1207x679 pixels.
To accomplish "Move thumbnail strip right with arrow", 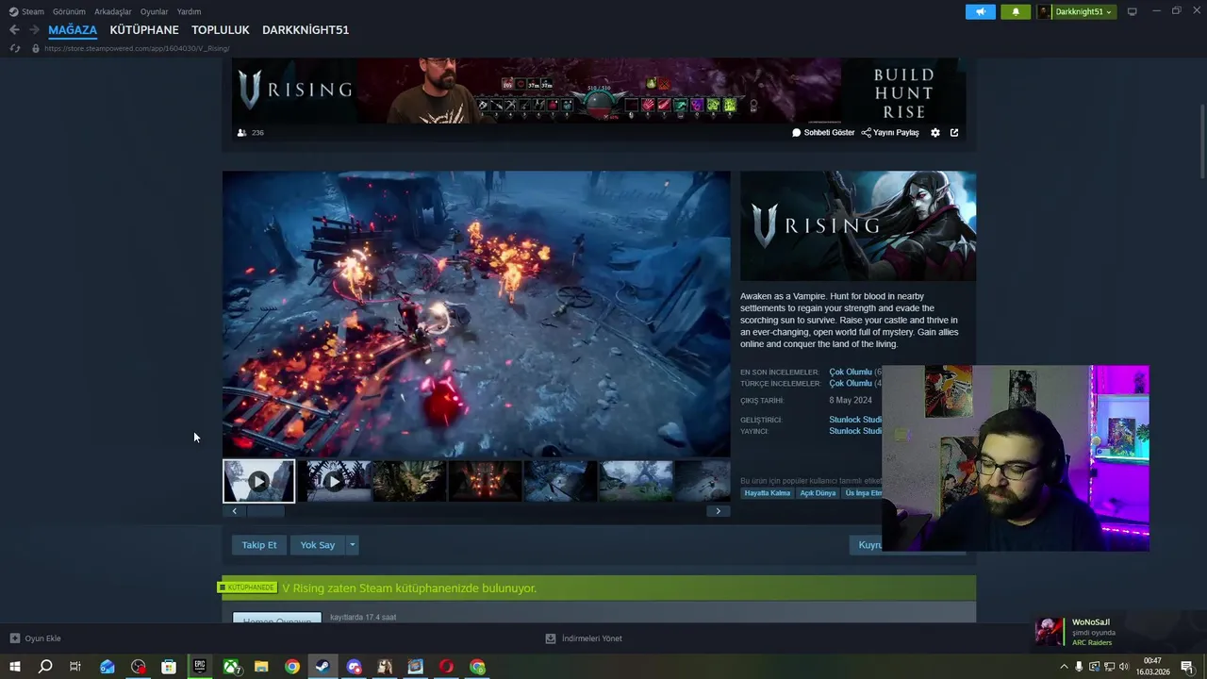I will (718, 511).
